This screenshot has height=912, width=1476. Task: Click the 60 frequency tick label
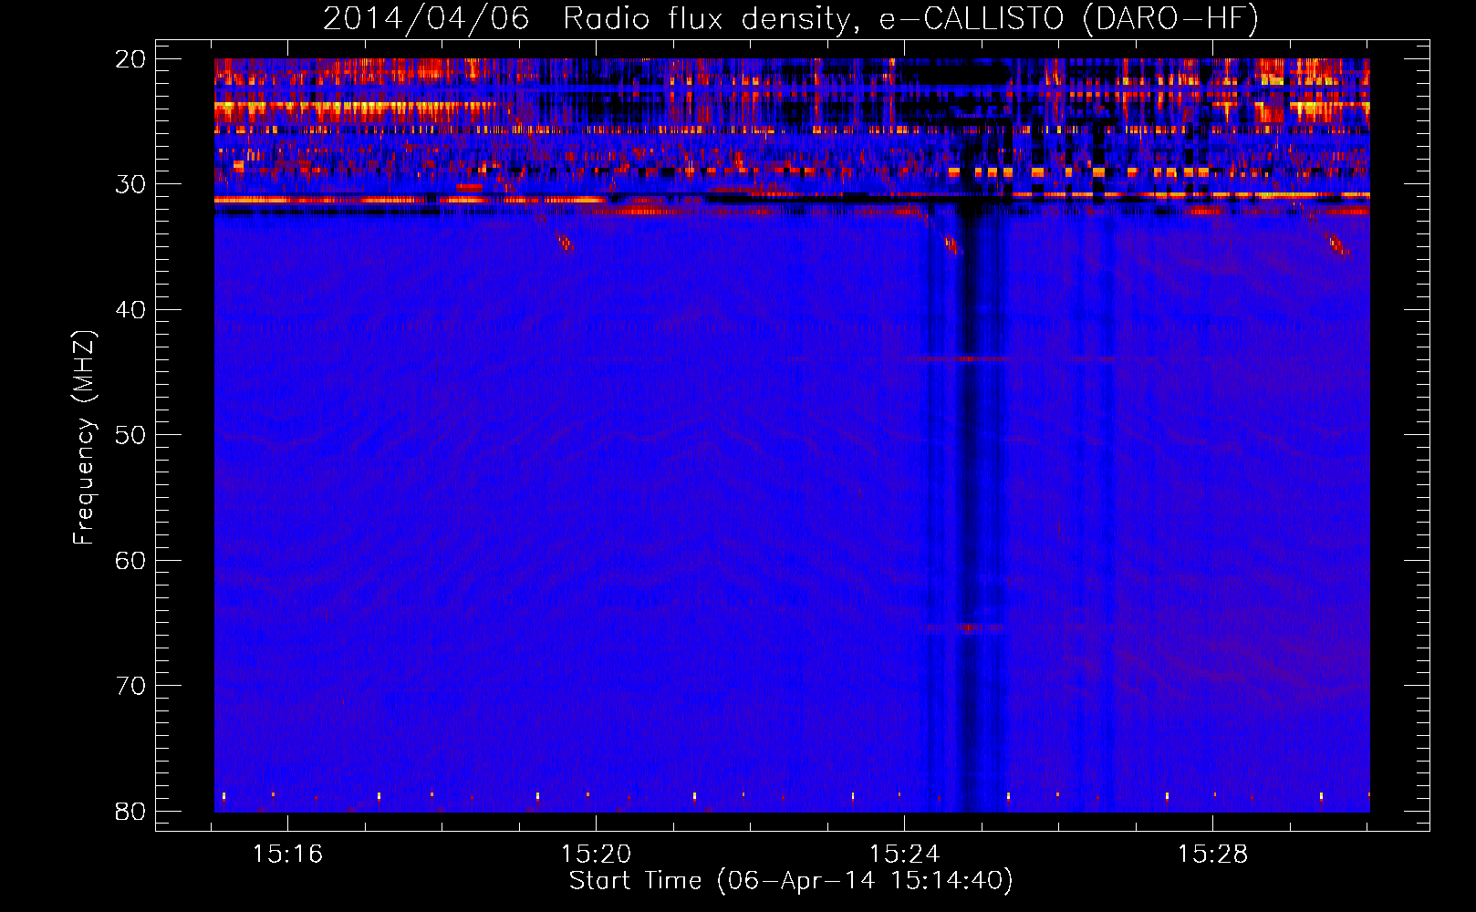[130, 561]
